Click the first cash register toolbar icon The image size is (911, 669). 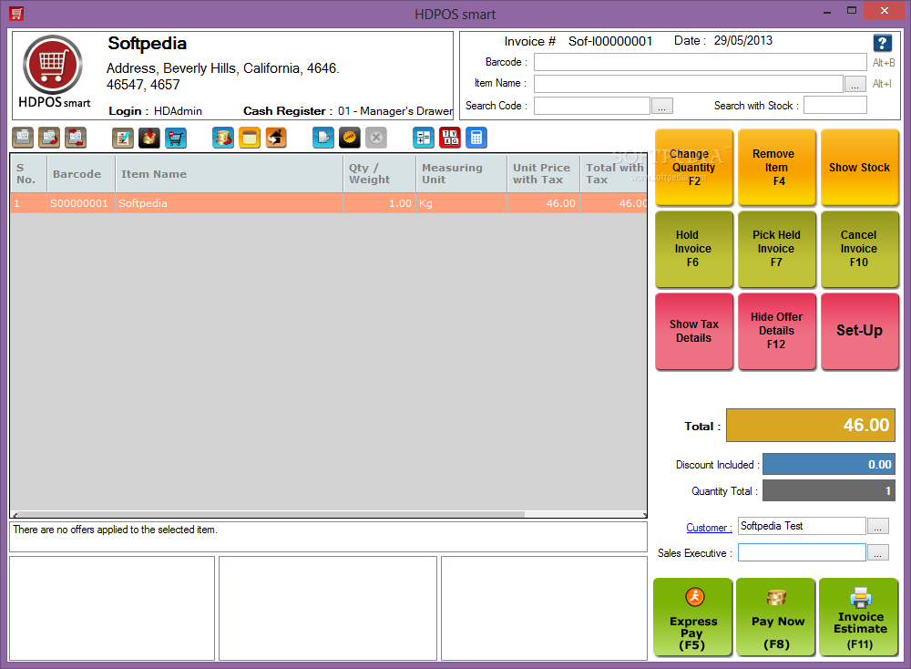(23, 138)
